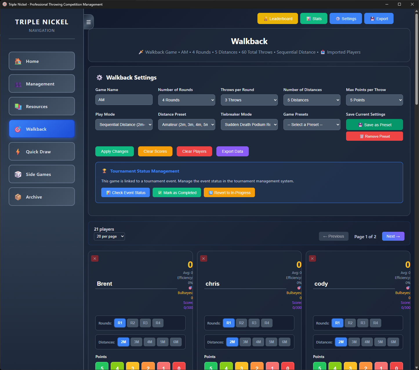Select round R3 for cody
The image size is (419, 370).
click(363, 323)
